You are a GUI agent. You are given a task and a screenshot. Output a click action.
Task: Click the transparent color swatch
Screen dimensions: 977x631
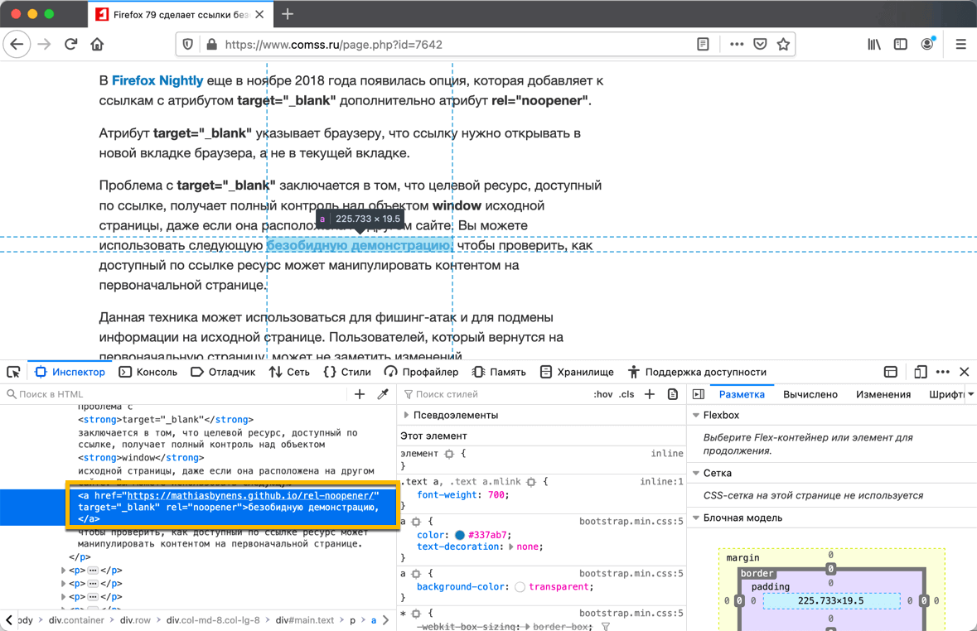coord(520,587)
